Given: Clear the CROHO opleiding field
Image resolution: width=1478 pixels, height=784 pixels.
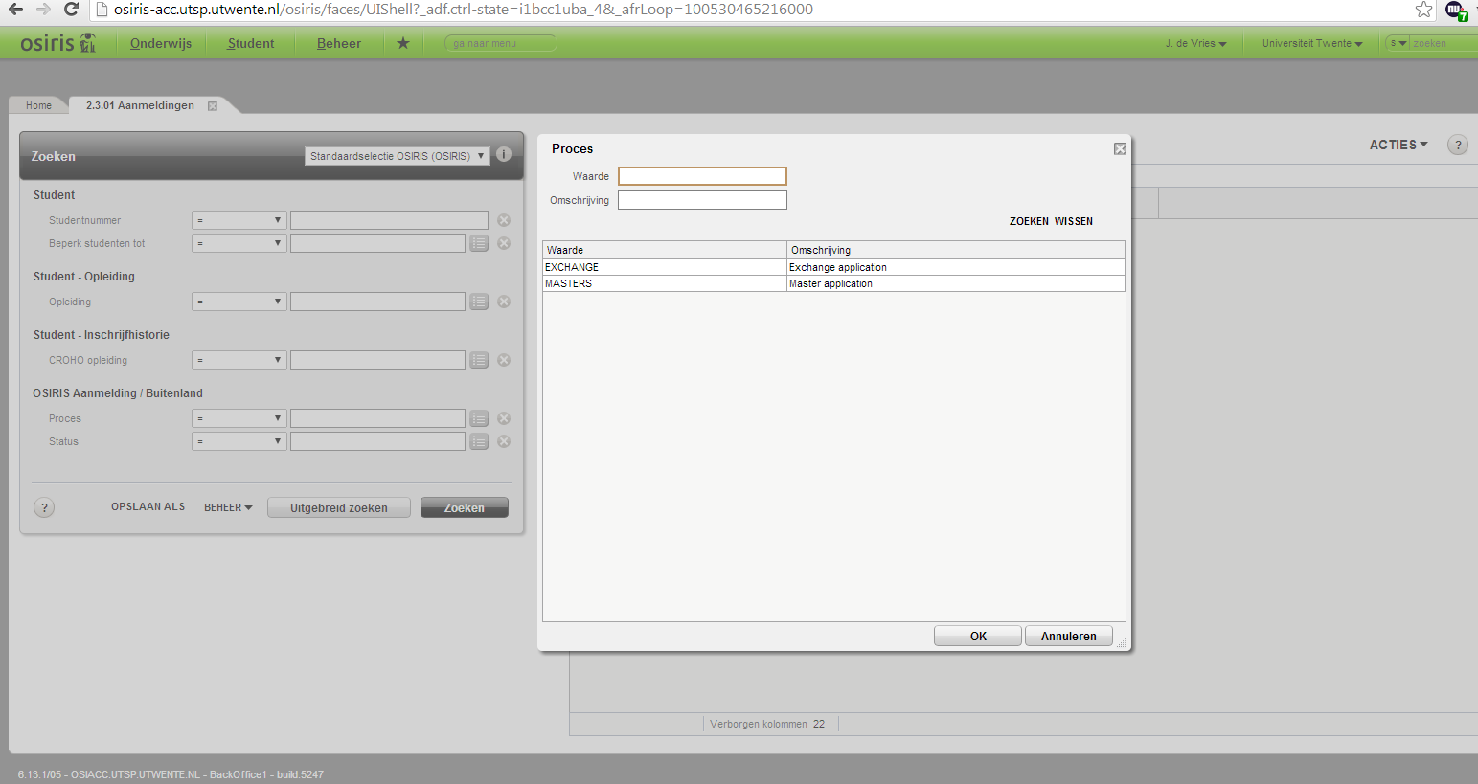Looking at the screenshot, I should click(x=504, y=360).
